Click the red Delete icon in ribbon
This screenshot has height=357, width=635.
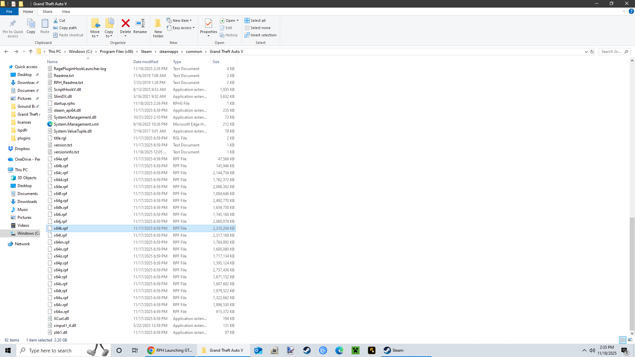125,23
